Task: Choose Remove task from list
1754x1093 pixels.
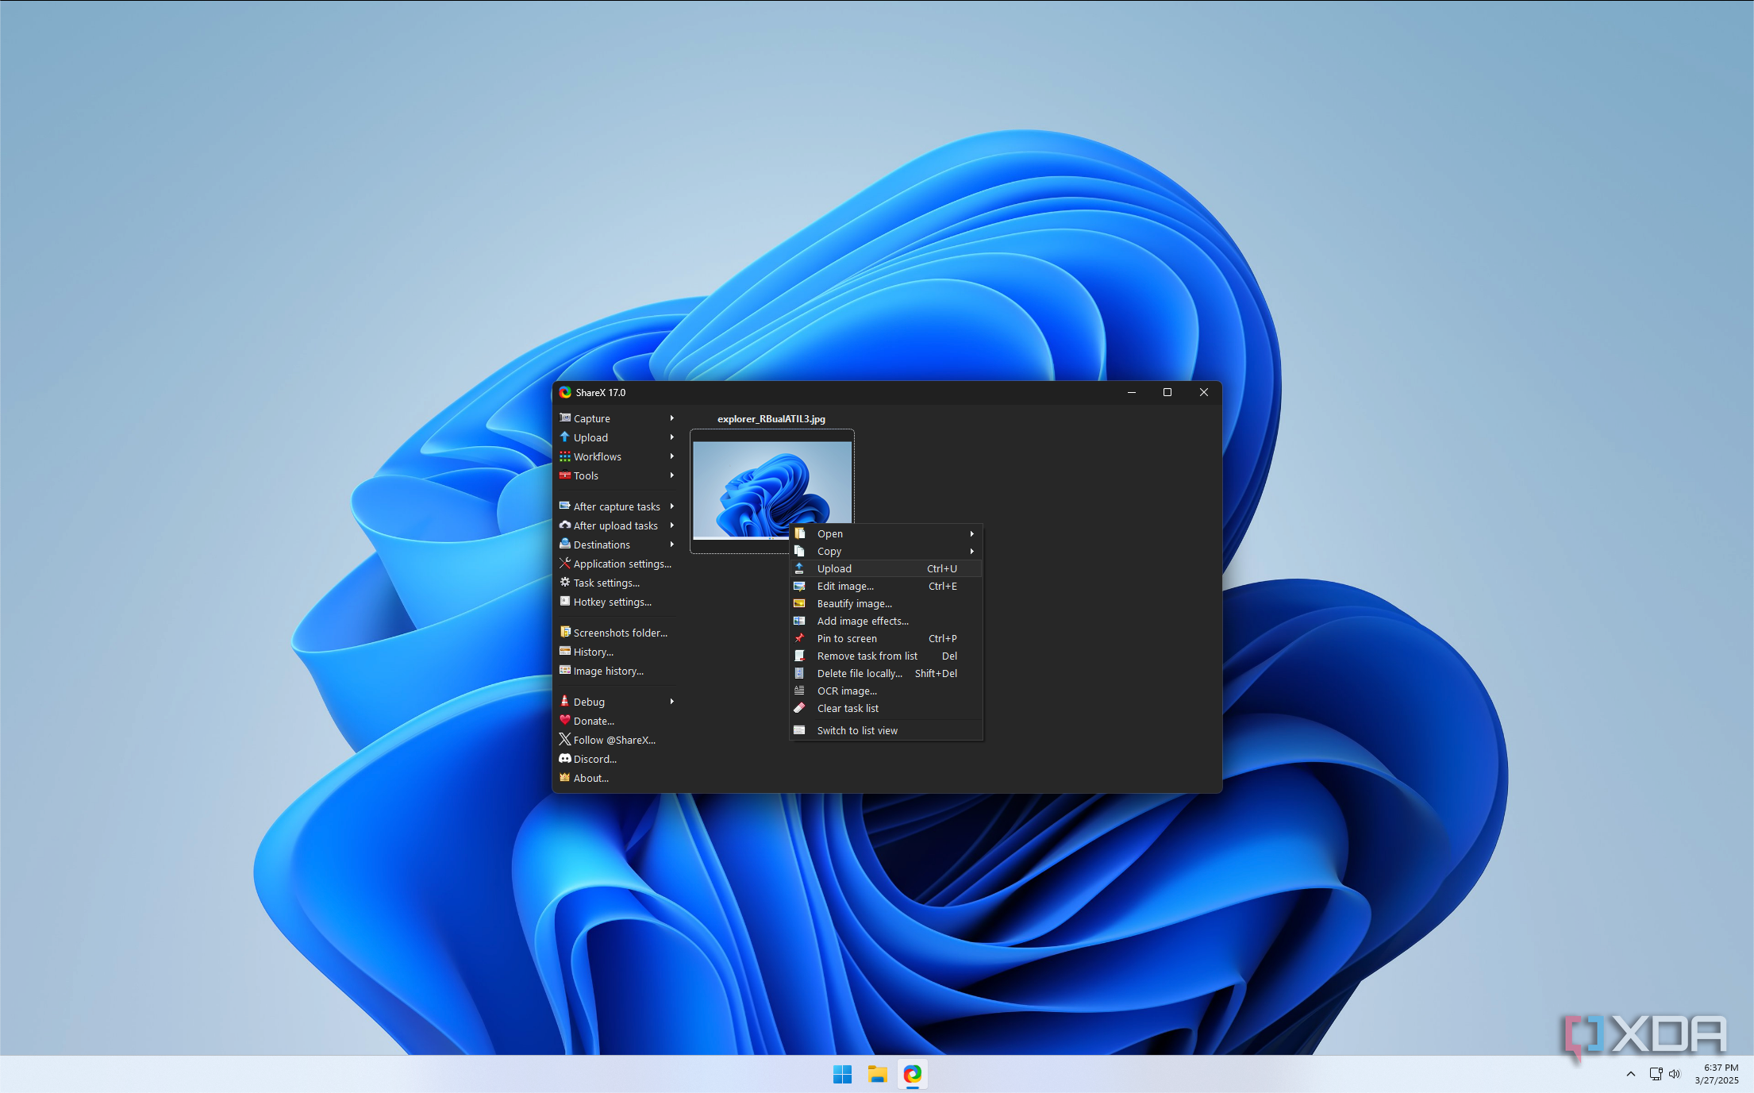Action: click(887, 656)
